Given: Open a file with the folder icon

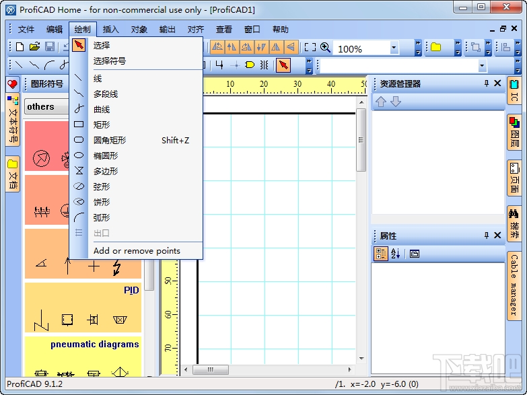Looking at the screenshot, I should tap(34, 46).
